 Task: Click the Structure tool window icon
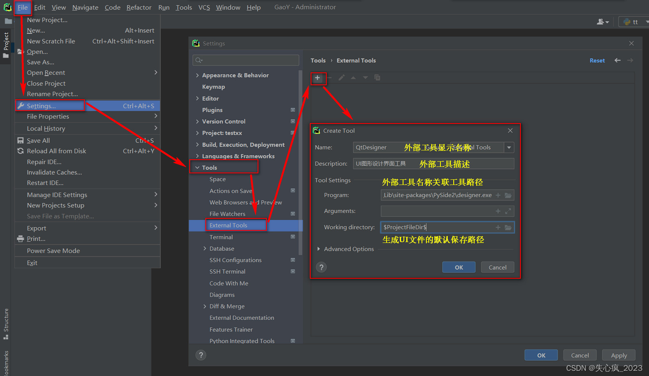pyautogui.click(x=6, y=337)
